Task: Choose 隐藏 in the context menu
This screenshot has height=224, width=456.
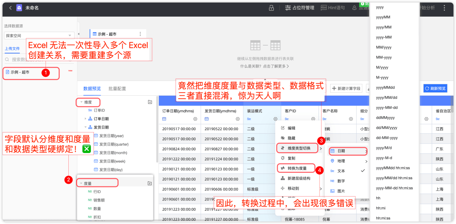Action: [291, 138]
